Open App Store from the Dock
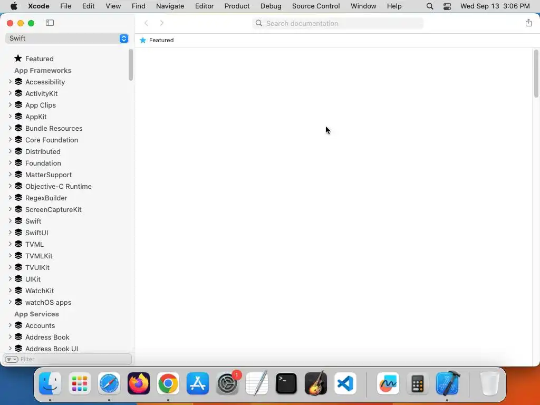This screenshot has height=405, width=540. [198, 383]
